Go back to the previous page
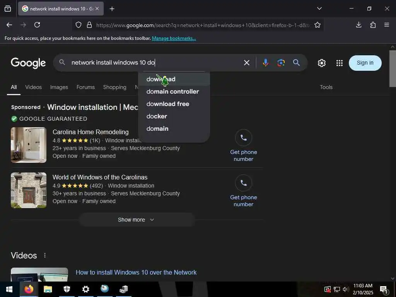This screenshot has width=396, height=297. (x=9, y=25)
